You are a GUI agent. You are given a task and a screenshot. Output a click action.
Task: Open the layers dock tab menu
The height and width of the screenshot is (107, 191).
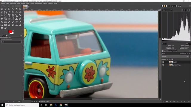click(x=190, y=51)
